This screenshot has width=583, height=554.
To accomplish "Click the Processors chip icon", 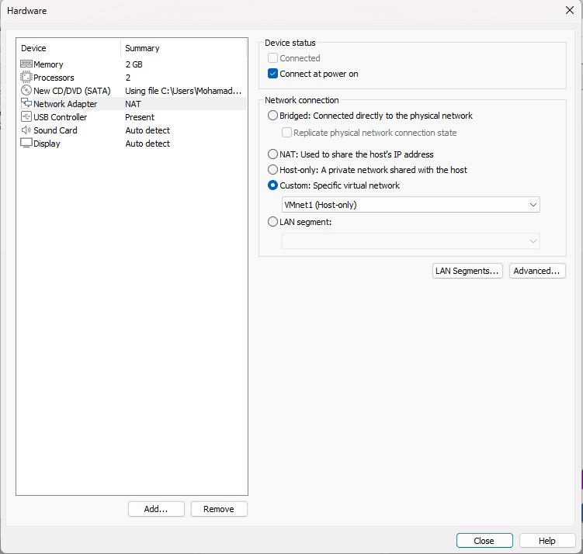I will coord(26,78).
